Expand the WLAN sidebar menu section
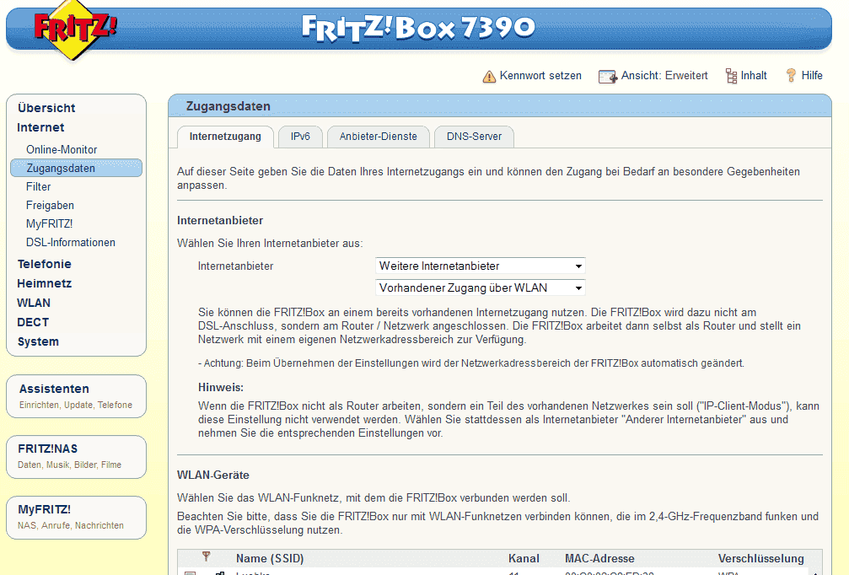Screen dimensions: 849x575 tap(34, 303)
